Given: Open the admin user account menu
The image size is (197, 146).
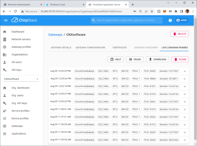Looking at the screenshot, I should pyautogui.click(x=182, y=20).
